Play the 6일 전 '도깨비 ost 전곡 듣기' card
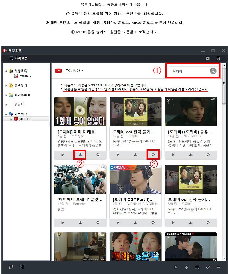Image resolution: width=228 pixels, height=274 pixels. pos(173,223)
